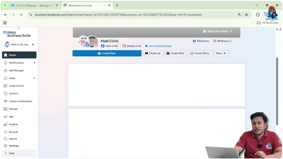This screenshot has width=283, height=159.
Task: Open Ads Manager from sidebar
Action: coord(16,70)
